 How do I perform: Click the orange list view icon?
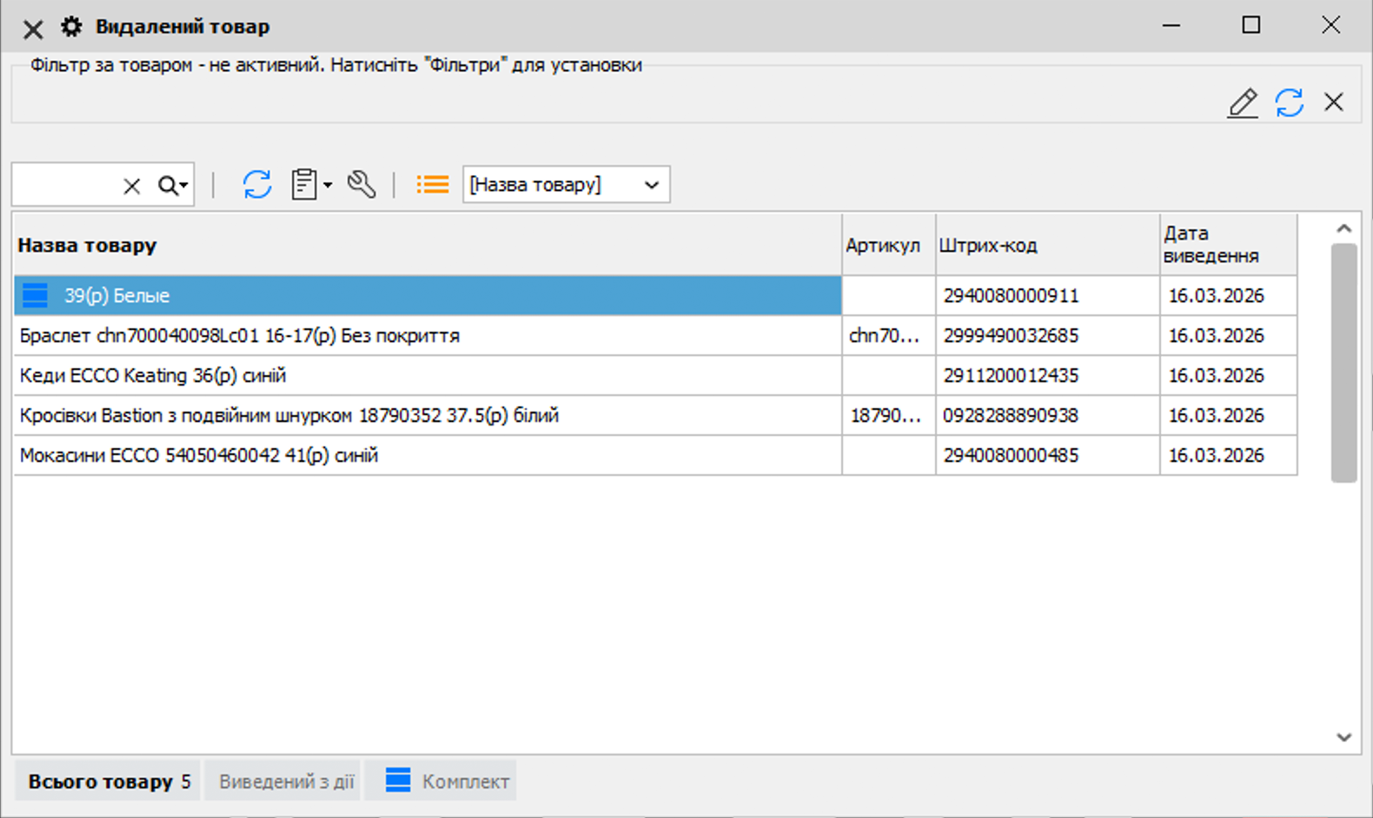432,185
